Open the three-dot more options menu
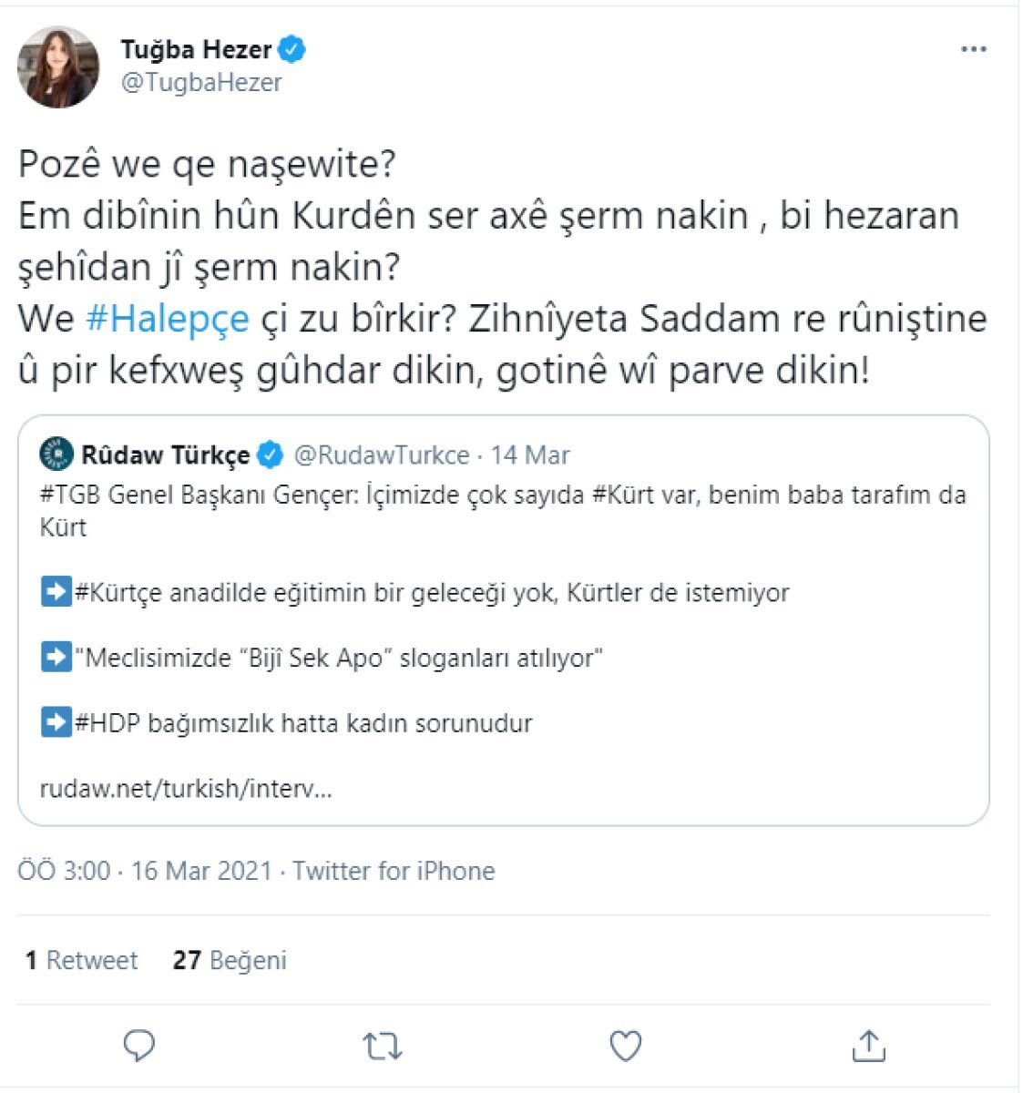This screenshot has height=1093, width=1023. pos(974,50)
